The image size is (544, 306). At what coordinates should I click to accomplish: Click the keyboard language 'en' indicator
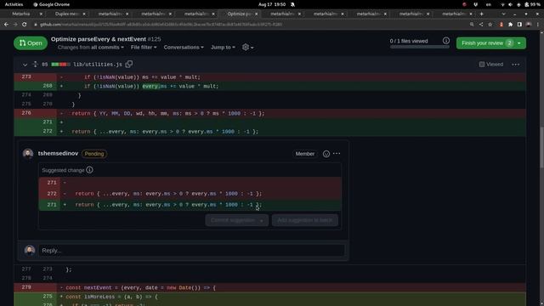click(x=489, y=4)
